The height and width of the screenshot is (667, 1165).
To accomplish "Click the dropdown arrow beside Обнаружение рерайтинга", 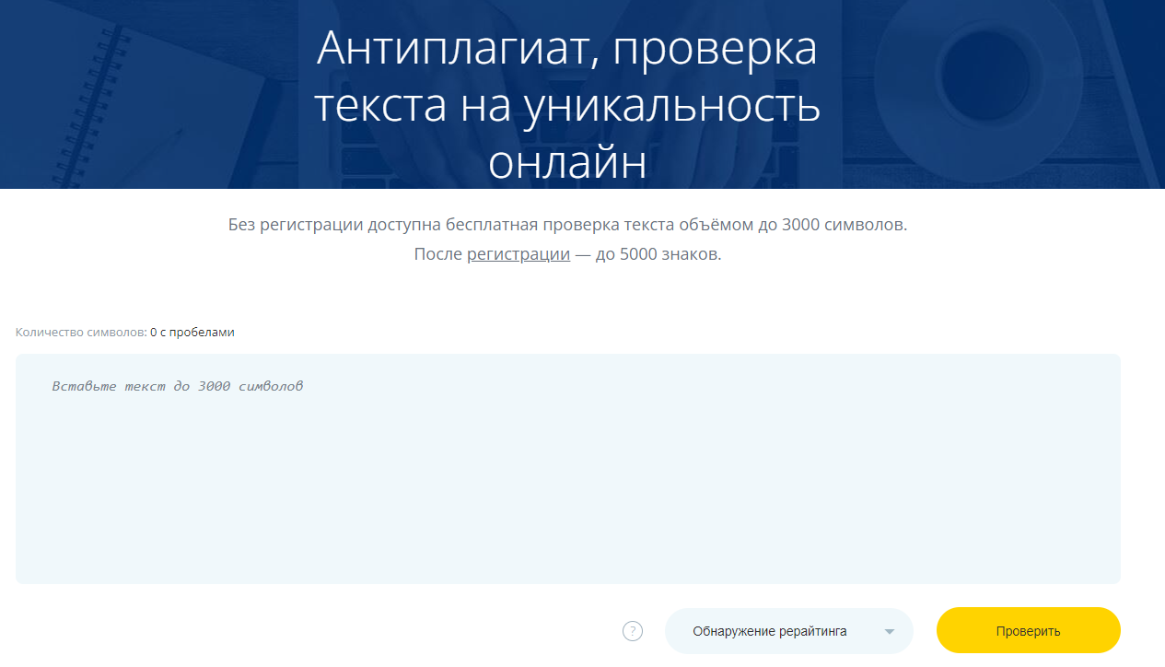I will coord(889,632).
